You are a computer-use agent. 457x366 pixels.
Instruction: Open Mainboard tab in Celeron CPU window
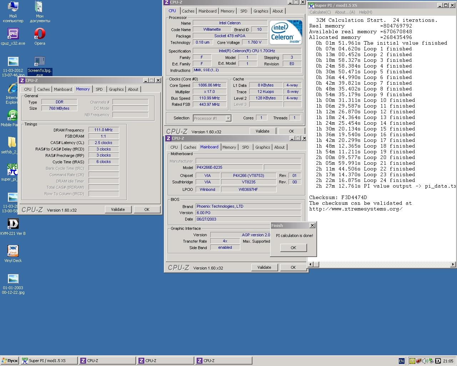207,11
